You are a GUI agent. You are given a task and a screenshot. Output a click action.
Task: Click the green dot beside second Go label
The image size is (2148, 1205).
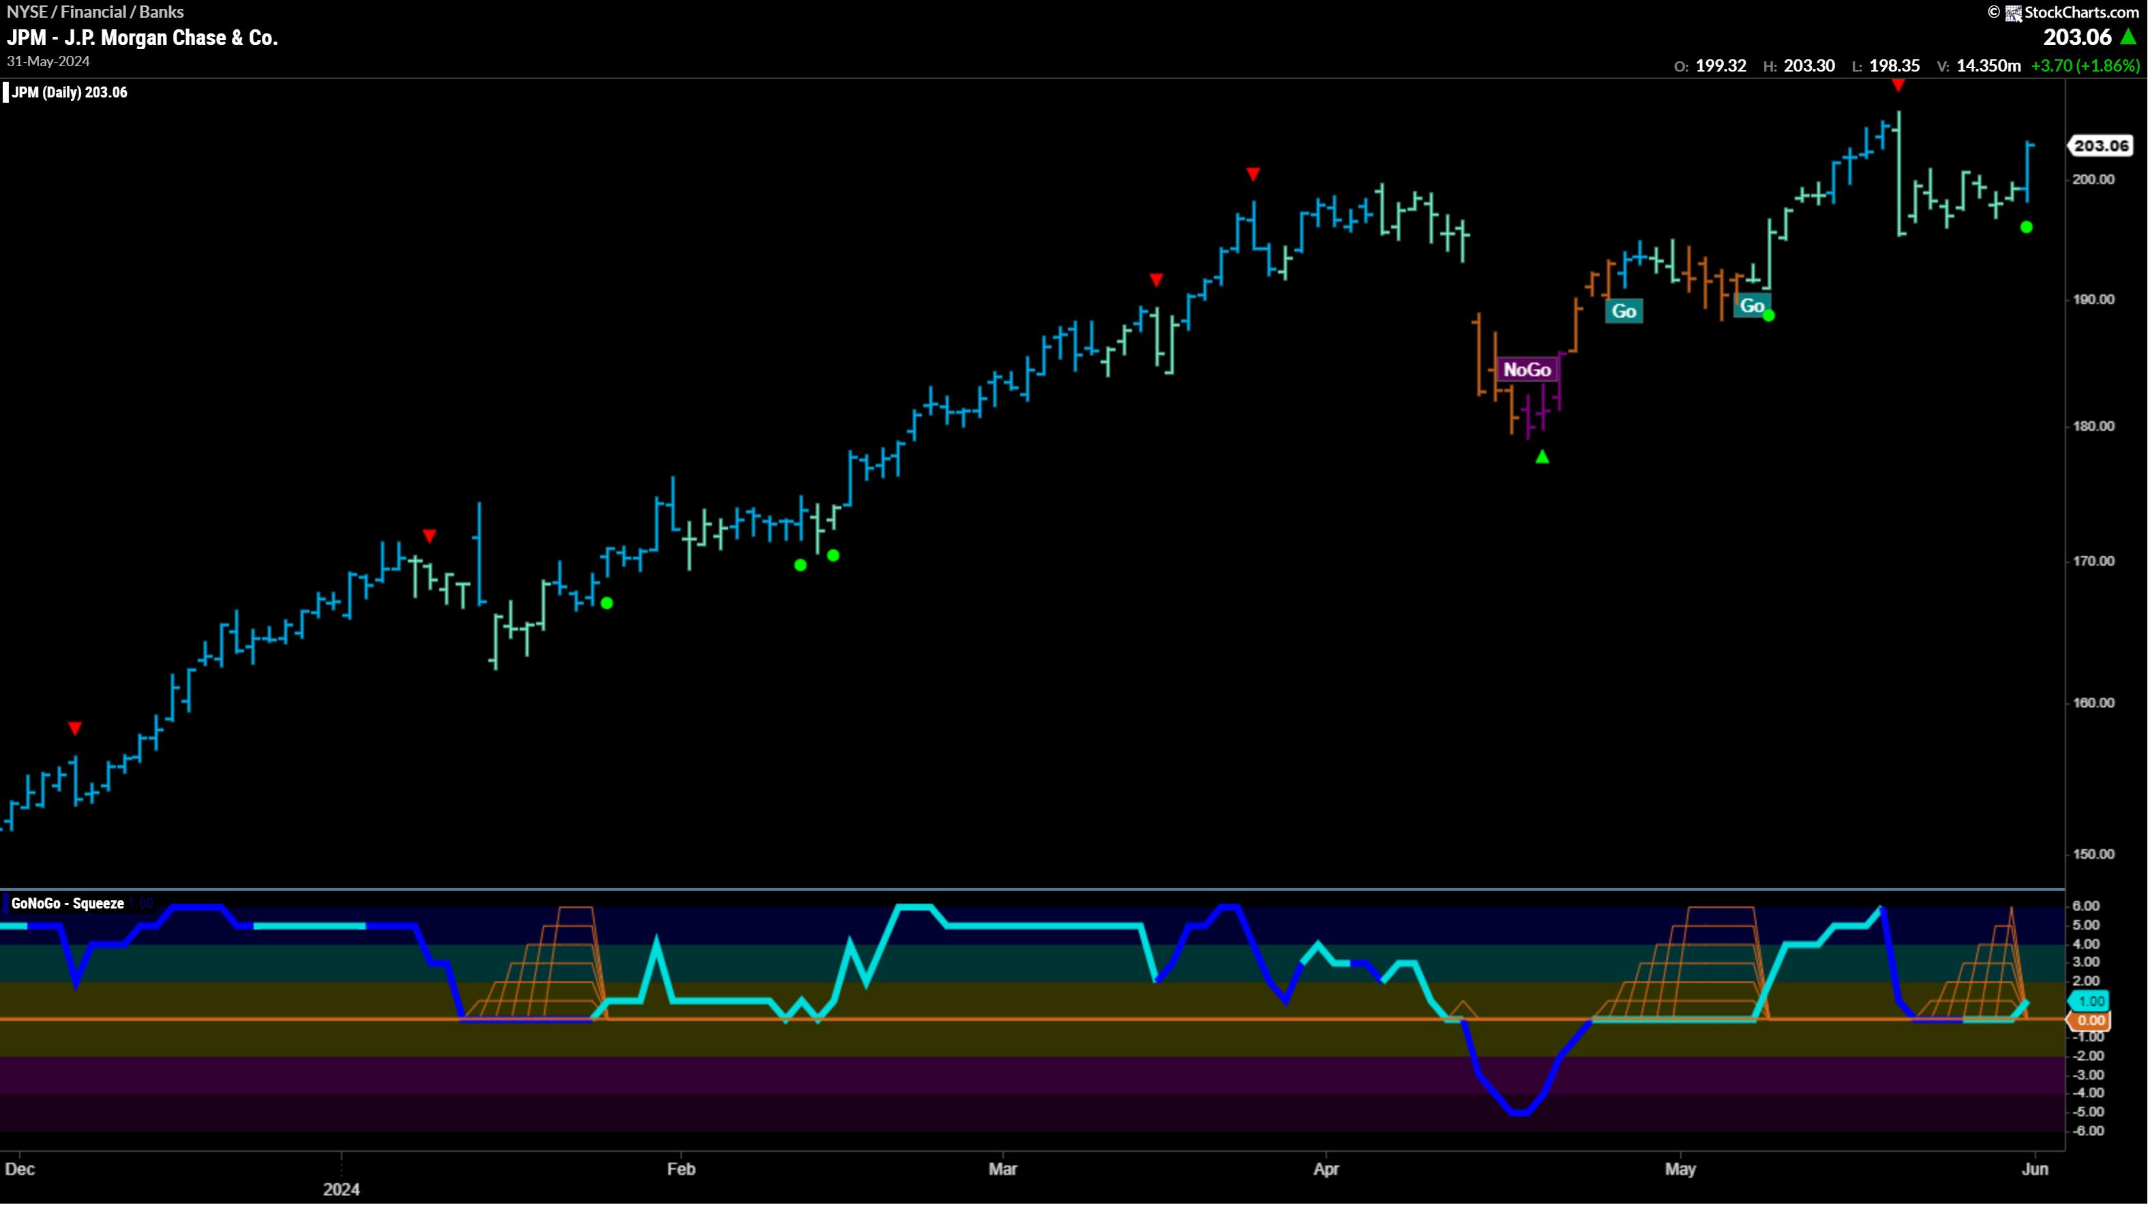pyautogui.click(x=1769, y=315)
